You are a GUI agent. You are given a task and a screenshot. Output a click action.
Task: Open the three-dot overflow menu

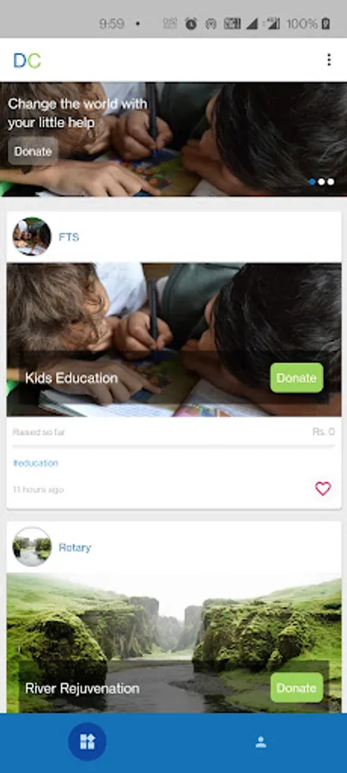point(329,60)
